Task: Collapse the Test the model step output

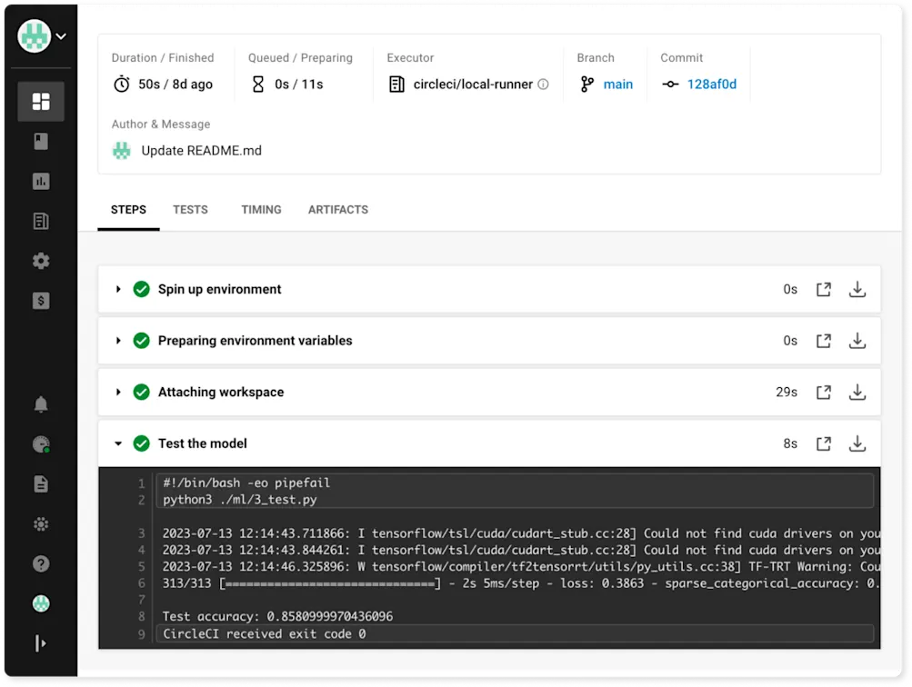Action: pyautogui.click(x=117, y=443)
